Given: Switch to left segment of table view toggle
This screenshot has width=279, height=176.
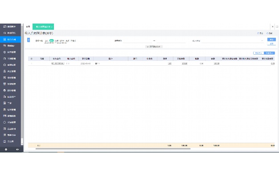Looking at the screenshot, I should (x=258, y=53).
